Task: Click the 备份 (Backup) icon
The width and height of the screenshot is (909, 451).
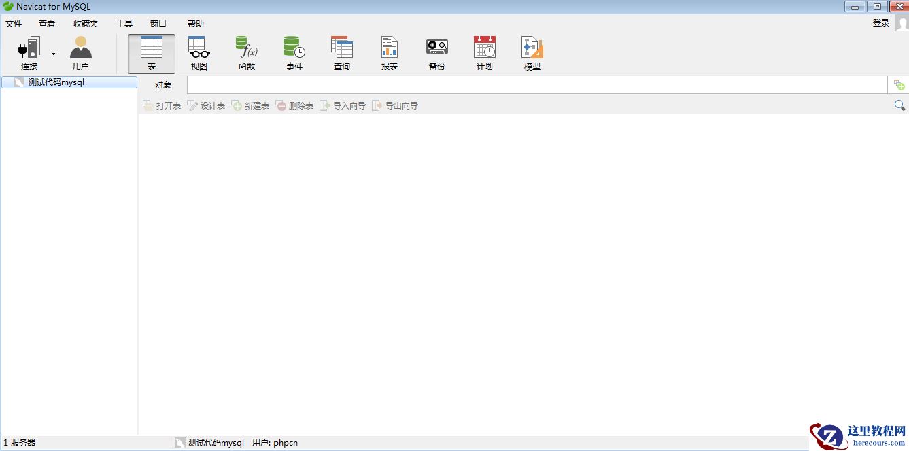Action: tap(436, 51)
